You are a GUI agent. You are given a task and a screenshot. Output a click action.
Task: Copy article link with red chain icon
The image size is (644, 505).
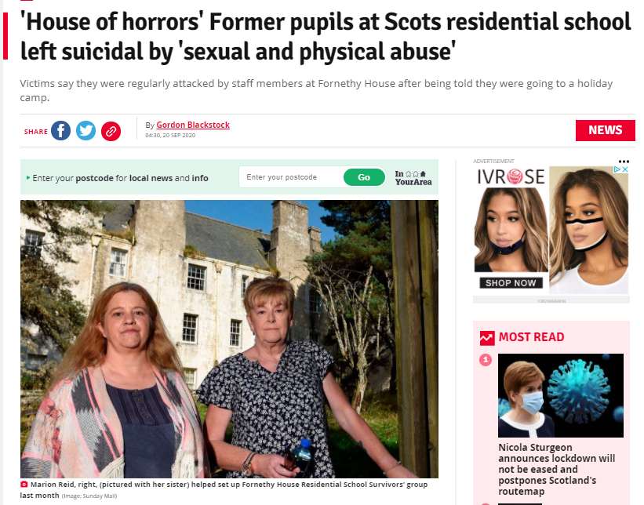(x=111, y=132)
